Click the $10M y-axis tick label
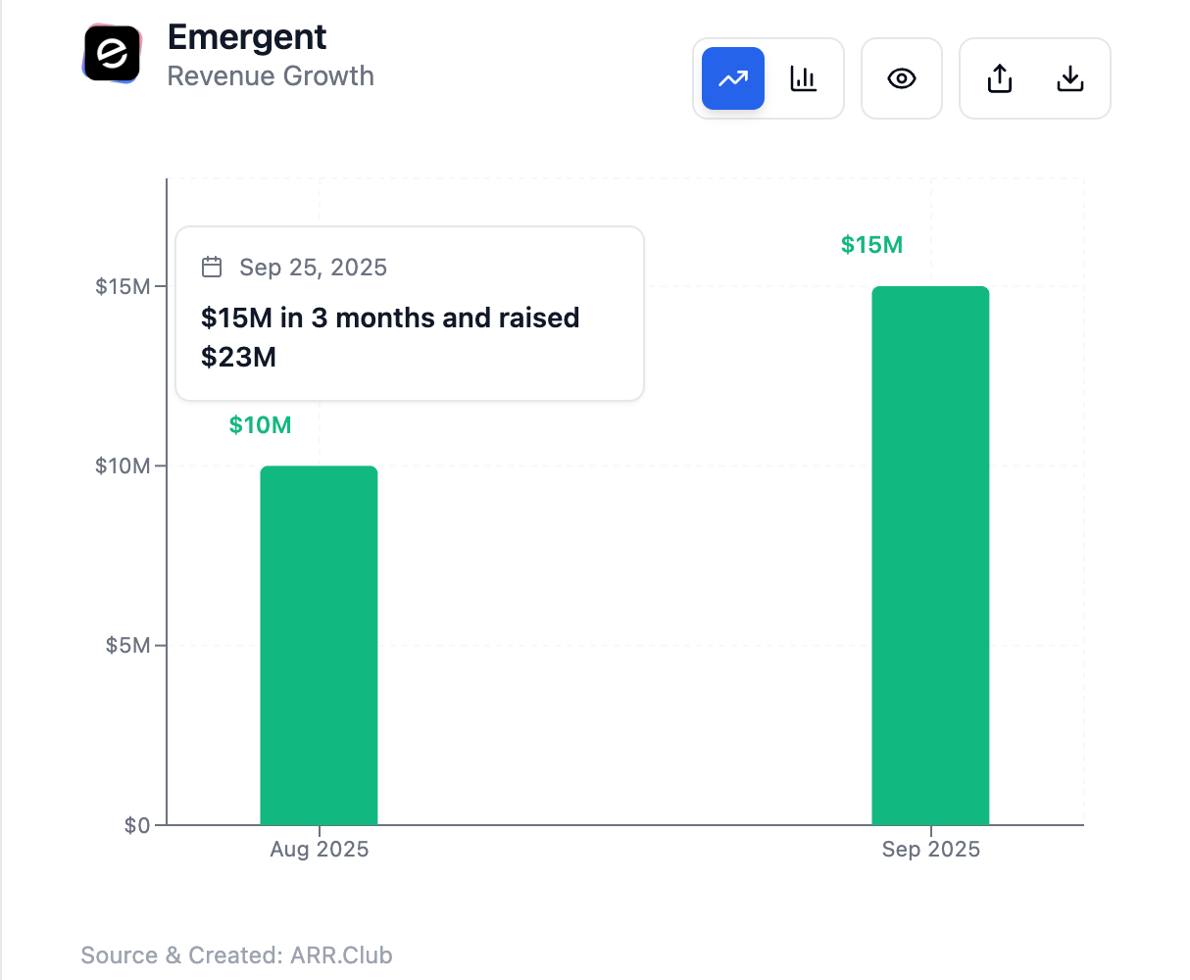1190x980 pixels. (x=123, y=465)
